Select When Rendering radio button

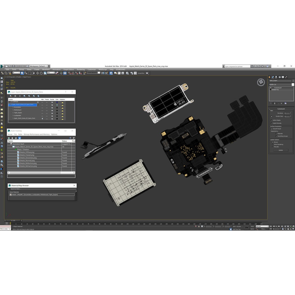(x=273, y=144)
